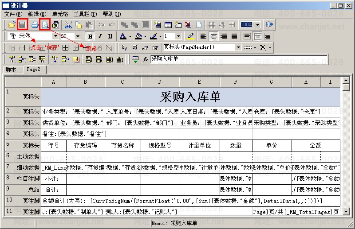Expand the font color dropdown arrow
The height and width of the screenshot is (229, 355).
130,36
